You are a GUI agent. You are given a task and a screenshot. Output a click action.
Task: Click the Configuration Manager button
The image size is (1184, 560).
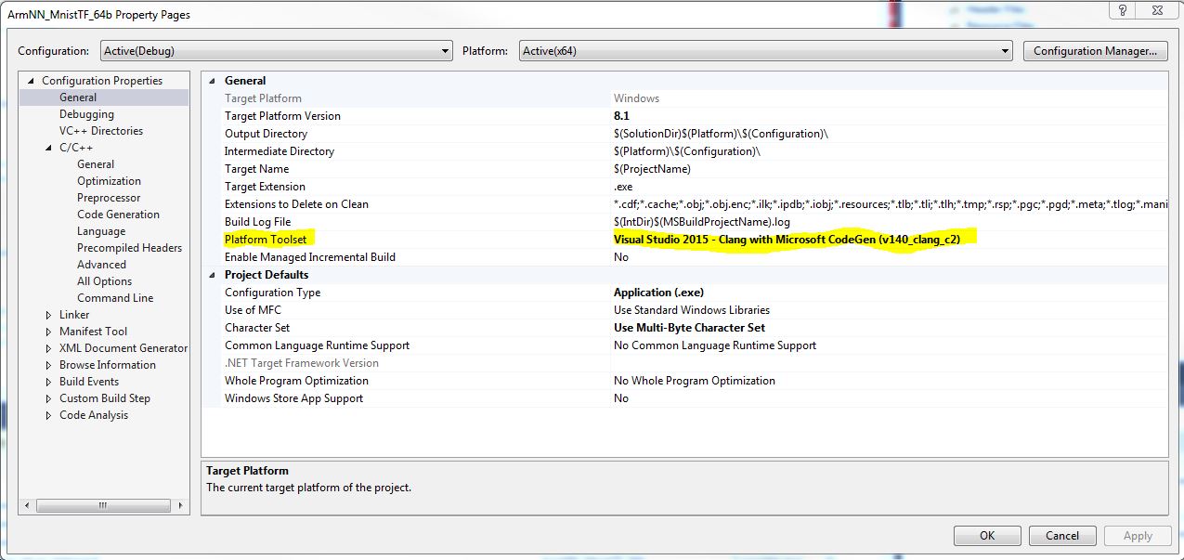tap(1096, 50)
